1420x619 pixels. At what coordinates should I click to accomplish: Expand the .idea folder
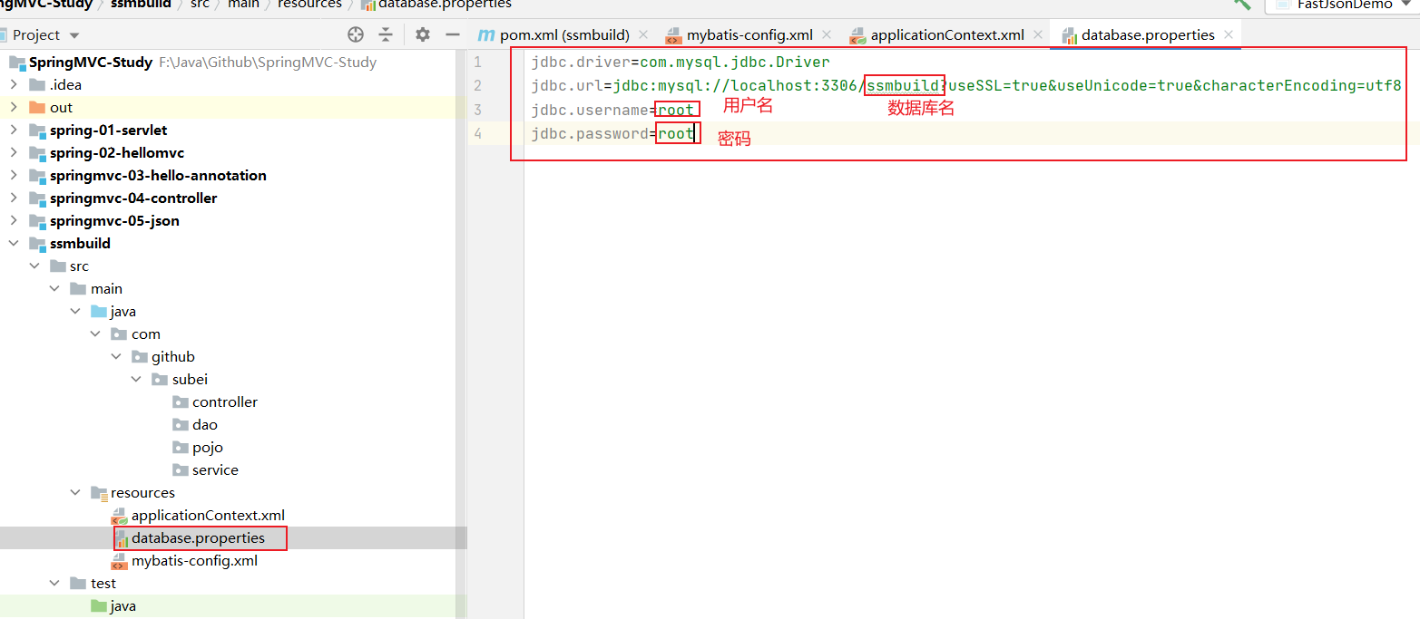(14, 84)
